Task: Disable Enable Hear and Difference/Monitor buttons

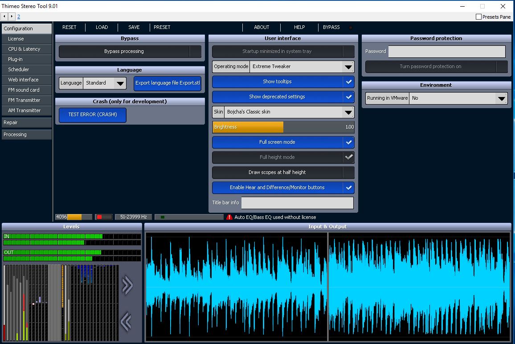Action: (x=283, y=187)
